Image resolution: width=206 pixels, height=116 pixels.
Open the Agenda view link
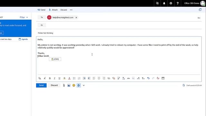[x=23, y=39]
